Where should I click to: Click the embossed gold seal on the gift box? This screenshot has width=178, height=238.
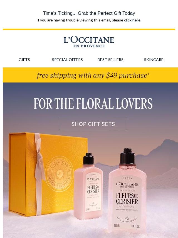coord(59,174)
